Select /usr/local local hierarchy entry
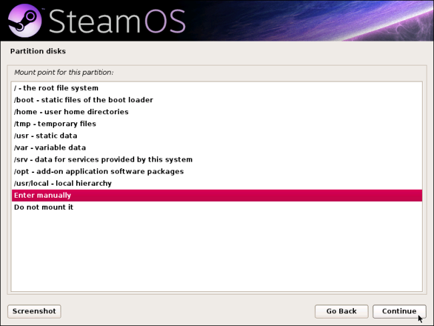This screenshot has height=326, width=434. [x=217, y=183]
